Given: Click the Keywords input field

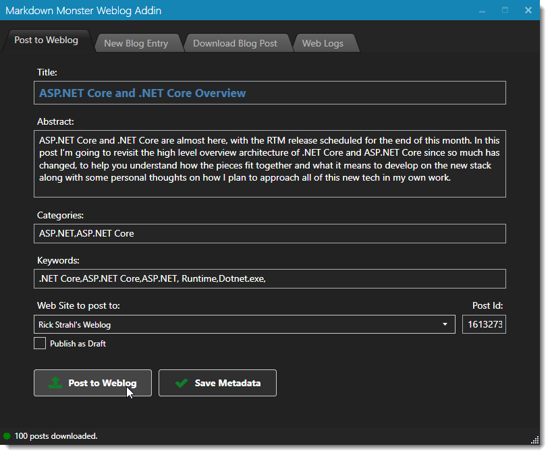Looking at the screenshot, I should [270, 279].
